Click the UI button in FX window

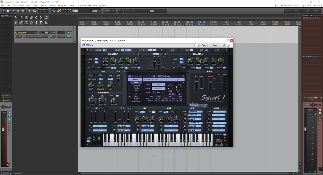[224, 45]
